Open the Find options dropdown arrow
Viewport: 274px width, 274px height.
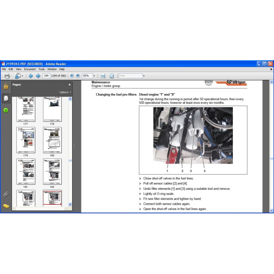[x=144, y=76]
